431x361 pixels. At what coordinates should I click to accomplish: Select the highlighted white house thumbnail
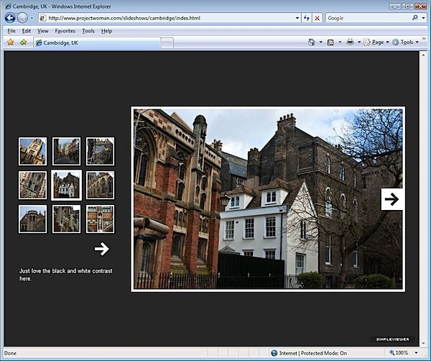point(67,186)
